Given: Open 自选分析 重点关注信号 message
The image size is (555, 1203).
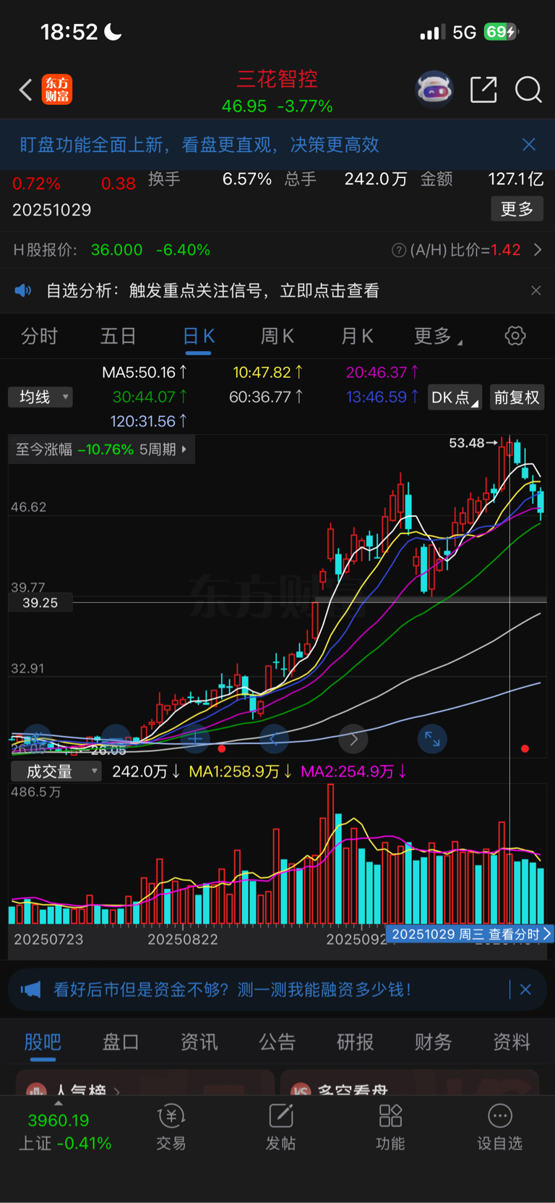Looking at the screenshot, I should click(212, 290).
